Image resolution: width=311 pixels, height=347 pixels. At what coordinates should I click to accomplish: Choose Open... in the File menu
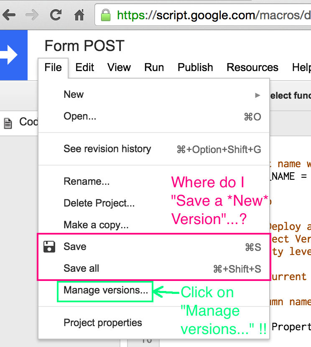point(154,116)
